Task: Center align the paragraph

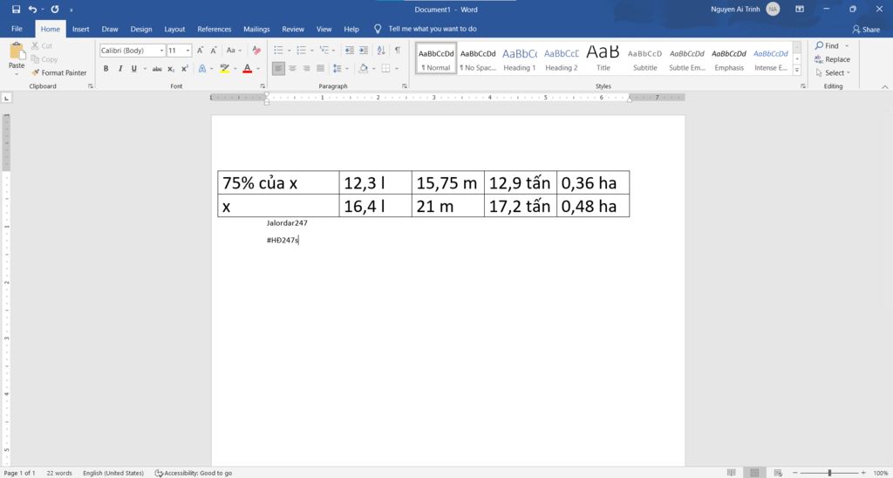Action: pos(292,68)
